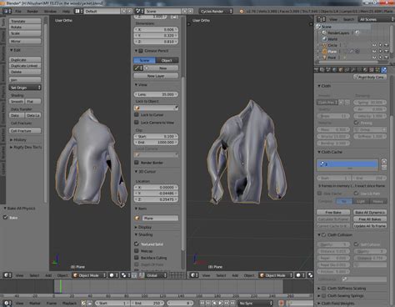Image resolution: width=395 pixels, height=307 pixels.
Task: Click the Object properties cube tab icon
Action: click(341, 70)
